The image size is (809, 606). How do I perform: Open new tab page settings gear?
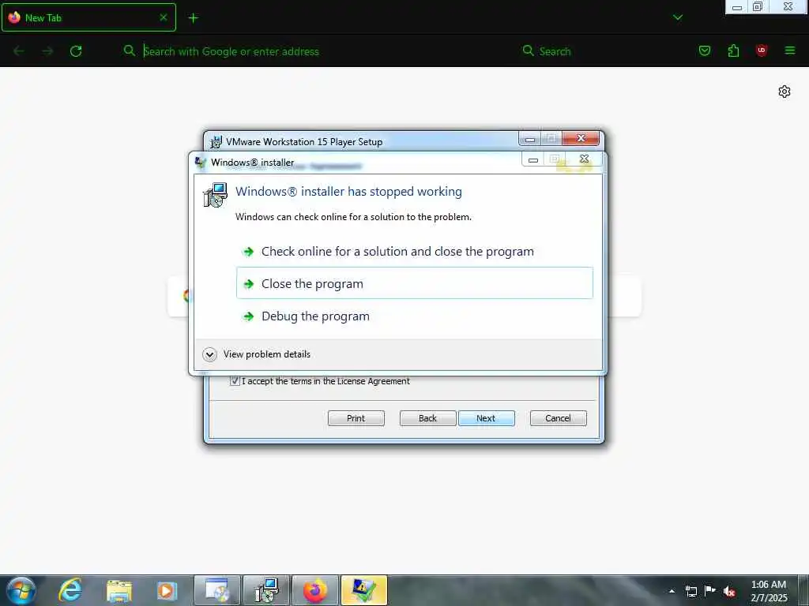(x=785, y=92)
